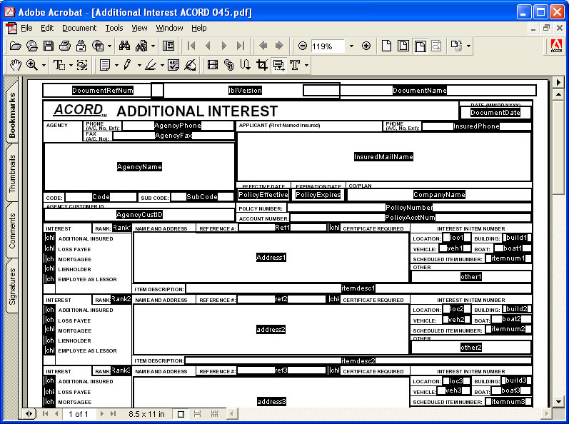This screenshot has height=424, width=569.
Task: Click the binoculars Find icon
Action: tap(124, 46)
